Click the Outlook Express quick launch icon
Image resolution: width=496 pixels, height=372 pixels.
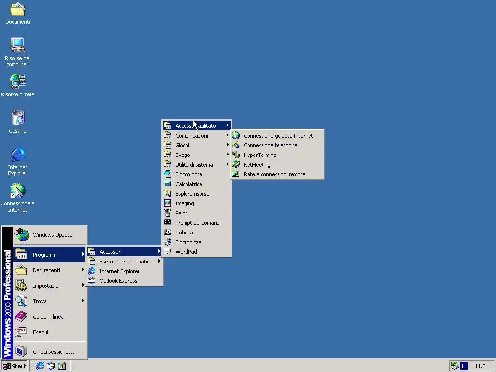[51, 366]
